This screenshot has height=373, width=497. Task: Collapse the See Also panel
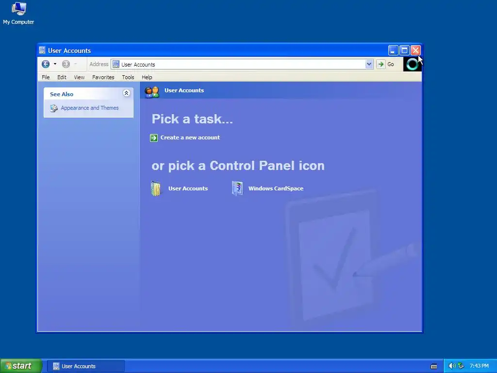[126, 93]
